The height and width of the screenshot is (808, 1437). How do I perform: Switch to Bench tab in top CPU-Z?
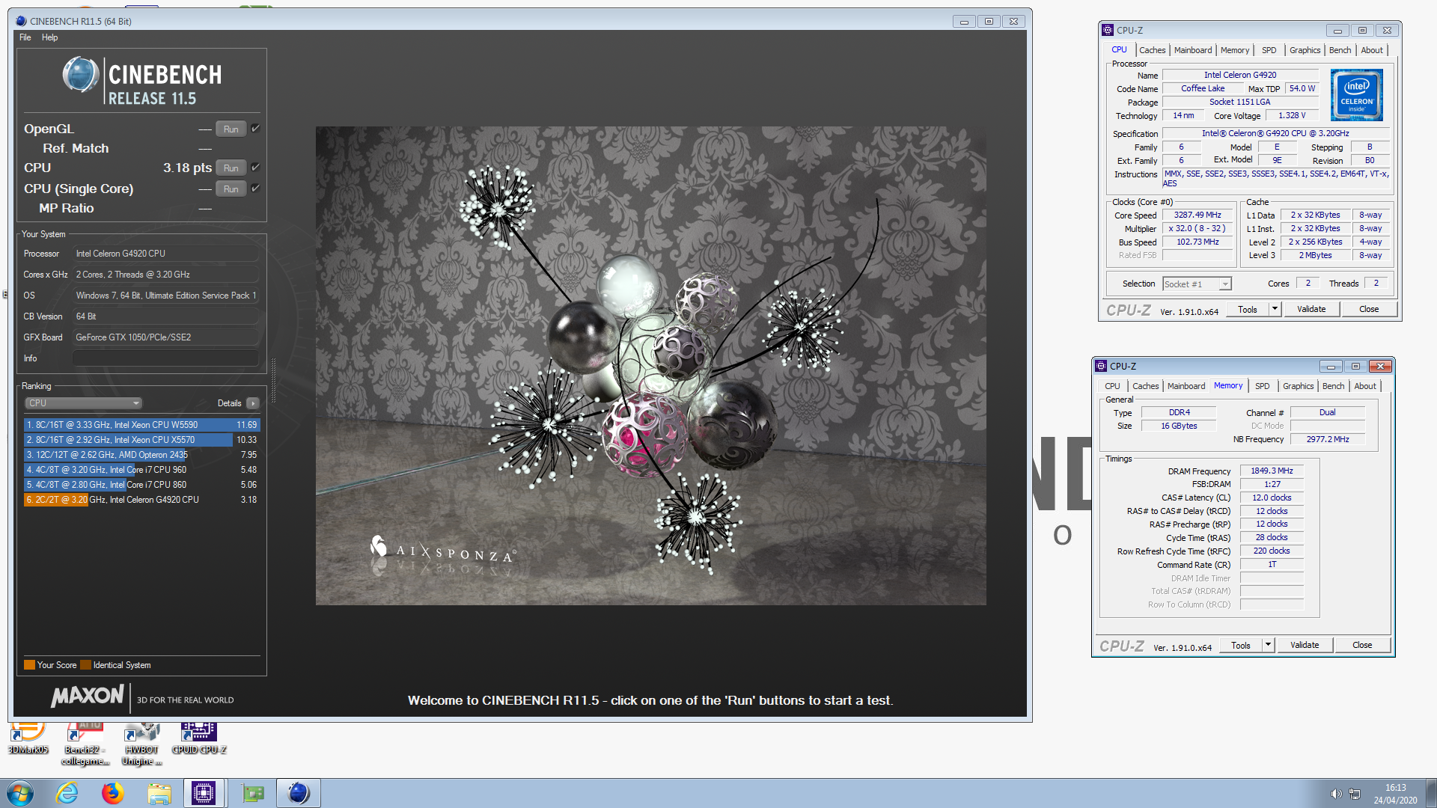(x=1340, y=50)
